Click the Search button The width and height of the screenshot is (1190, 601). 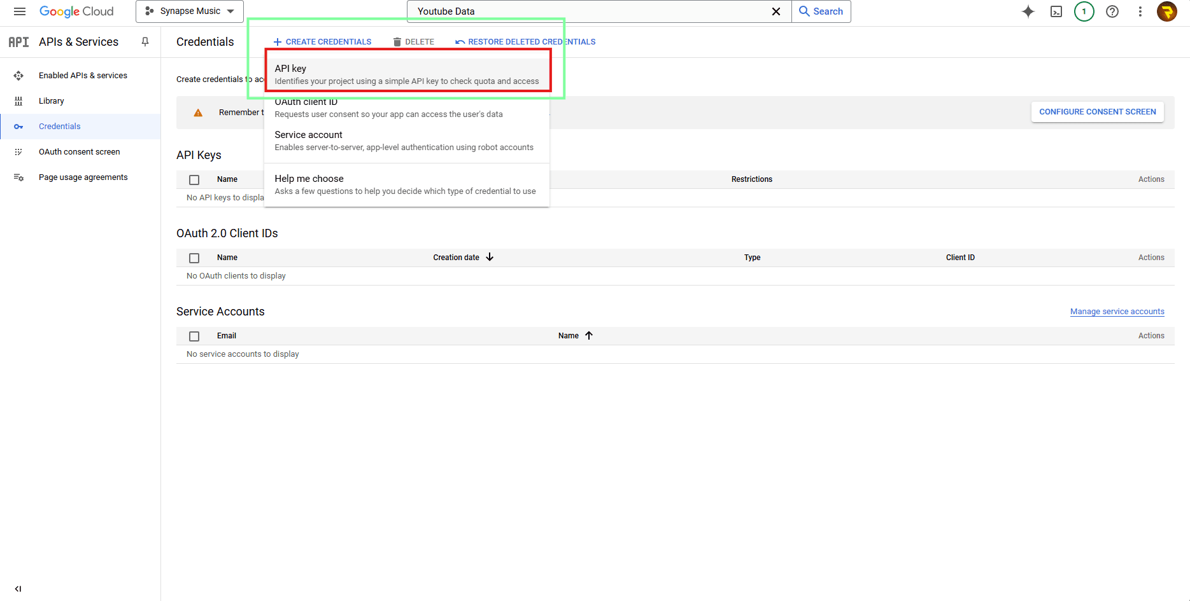(821, 11)
